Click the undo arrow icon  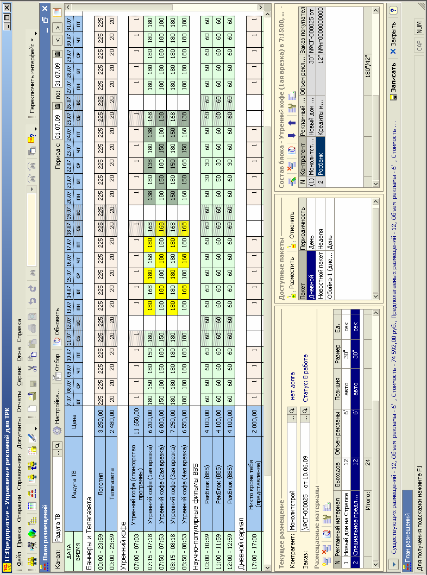coord(32,301)
